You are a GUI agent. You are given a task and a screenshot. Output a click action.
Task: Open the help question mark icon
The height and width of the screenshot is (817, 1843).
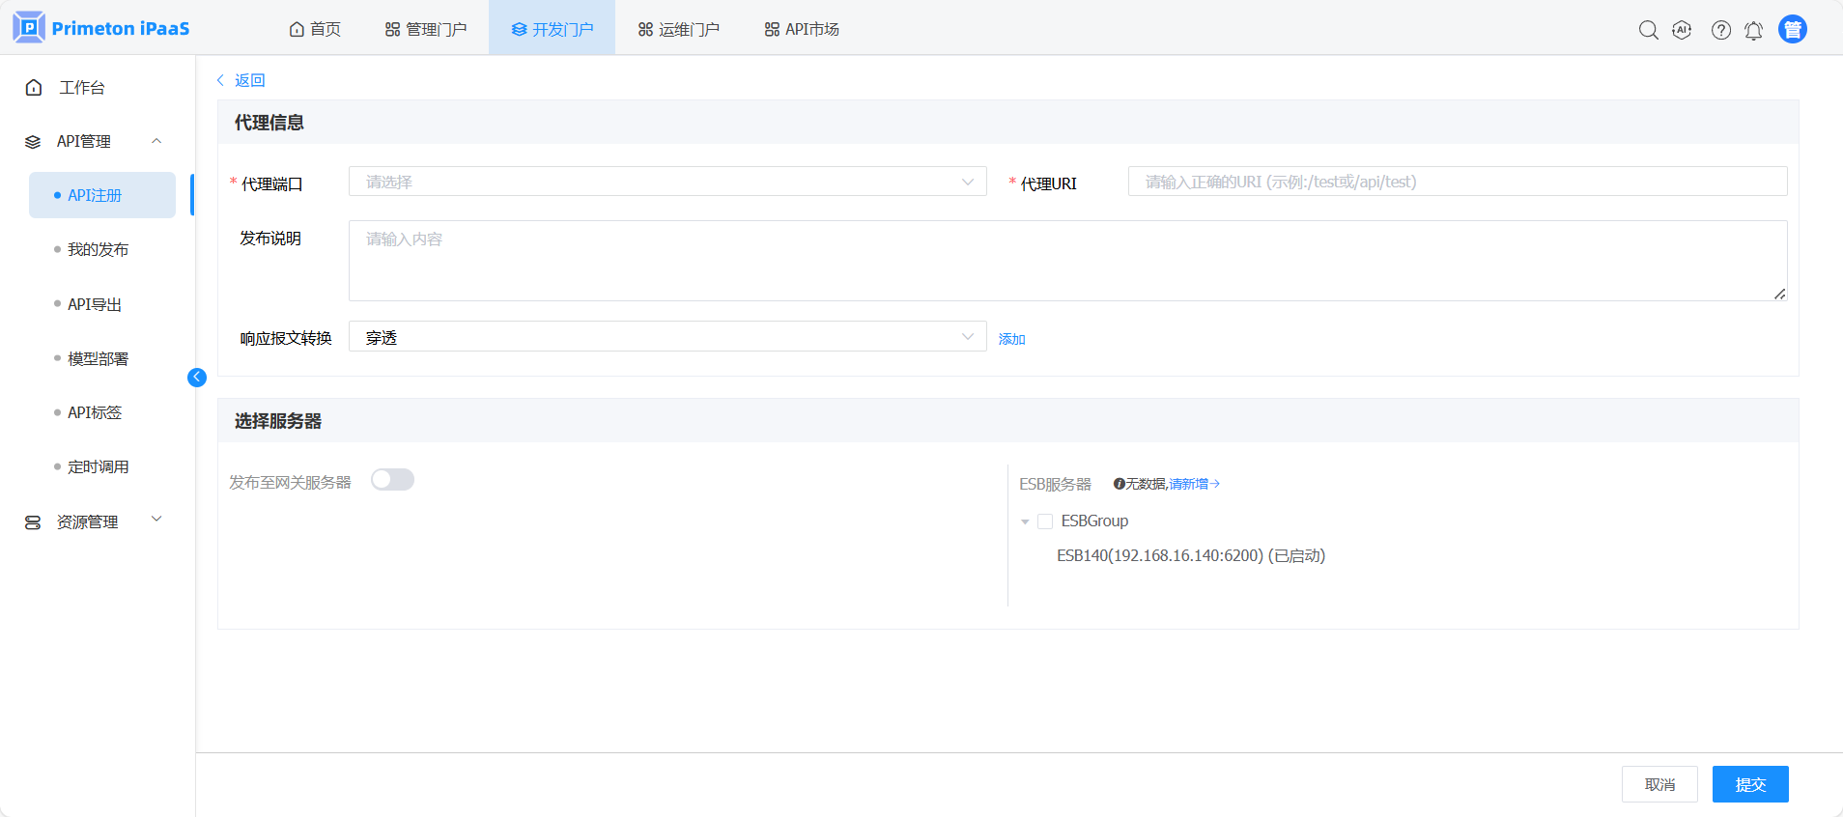[x=1720, y=30]
